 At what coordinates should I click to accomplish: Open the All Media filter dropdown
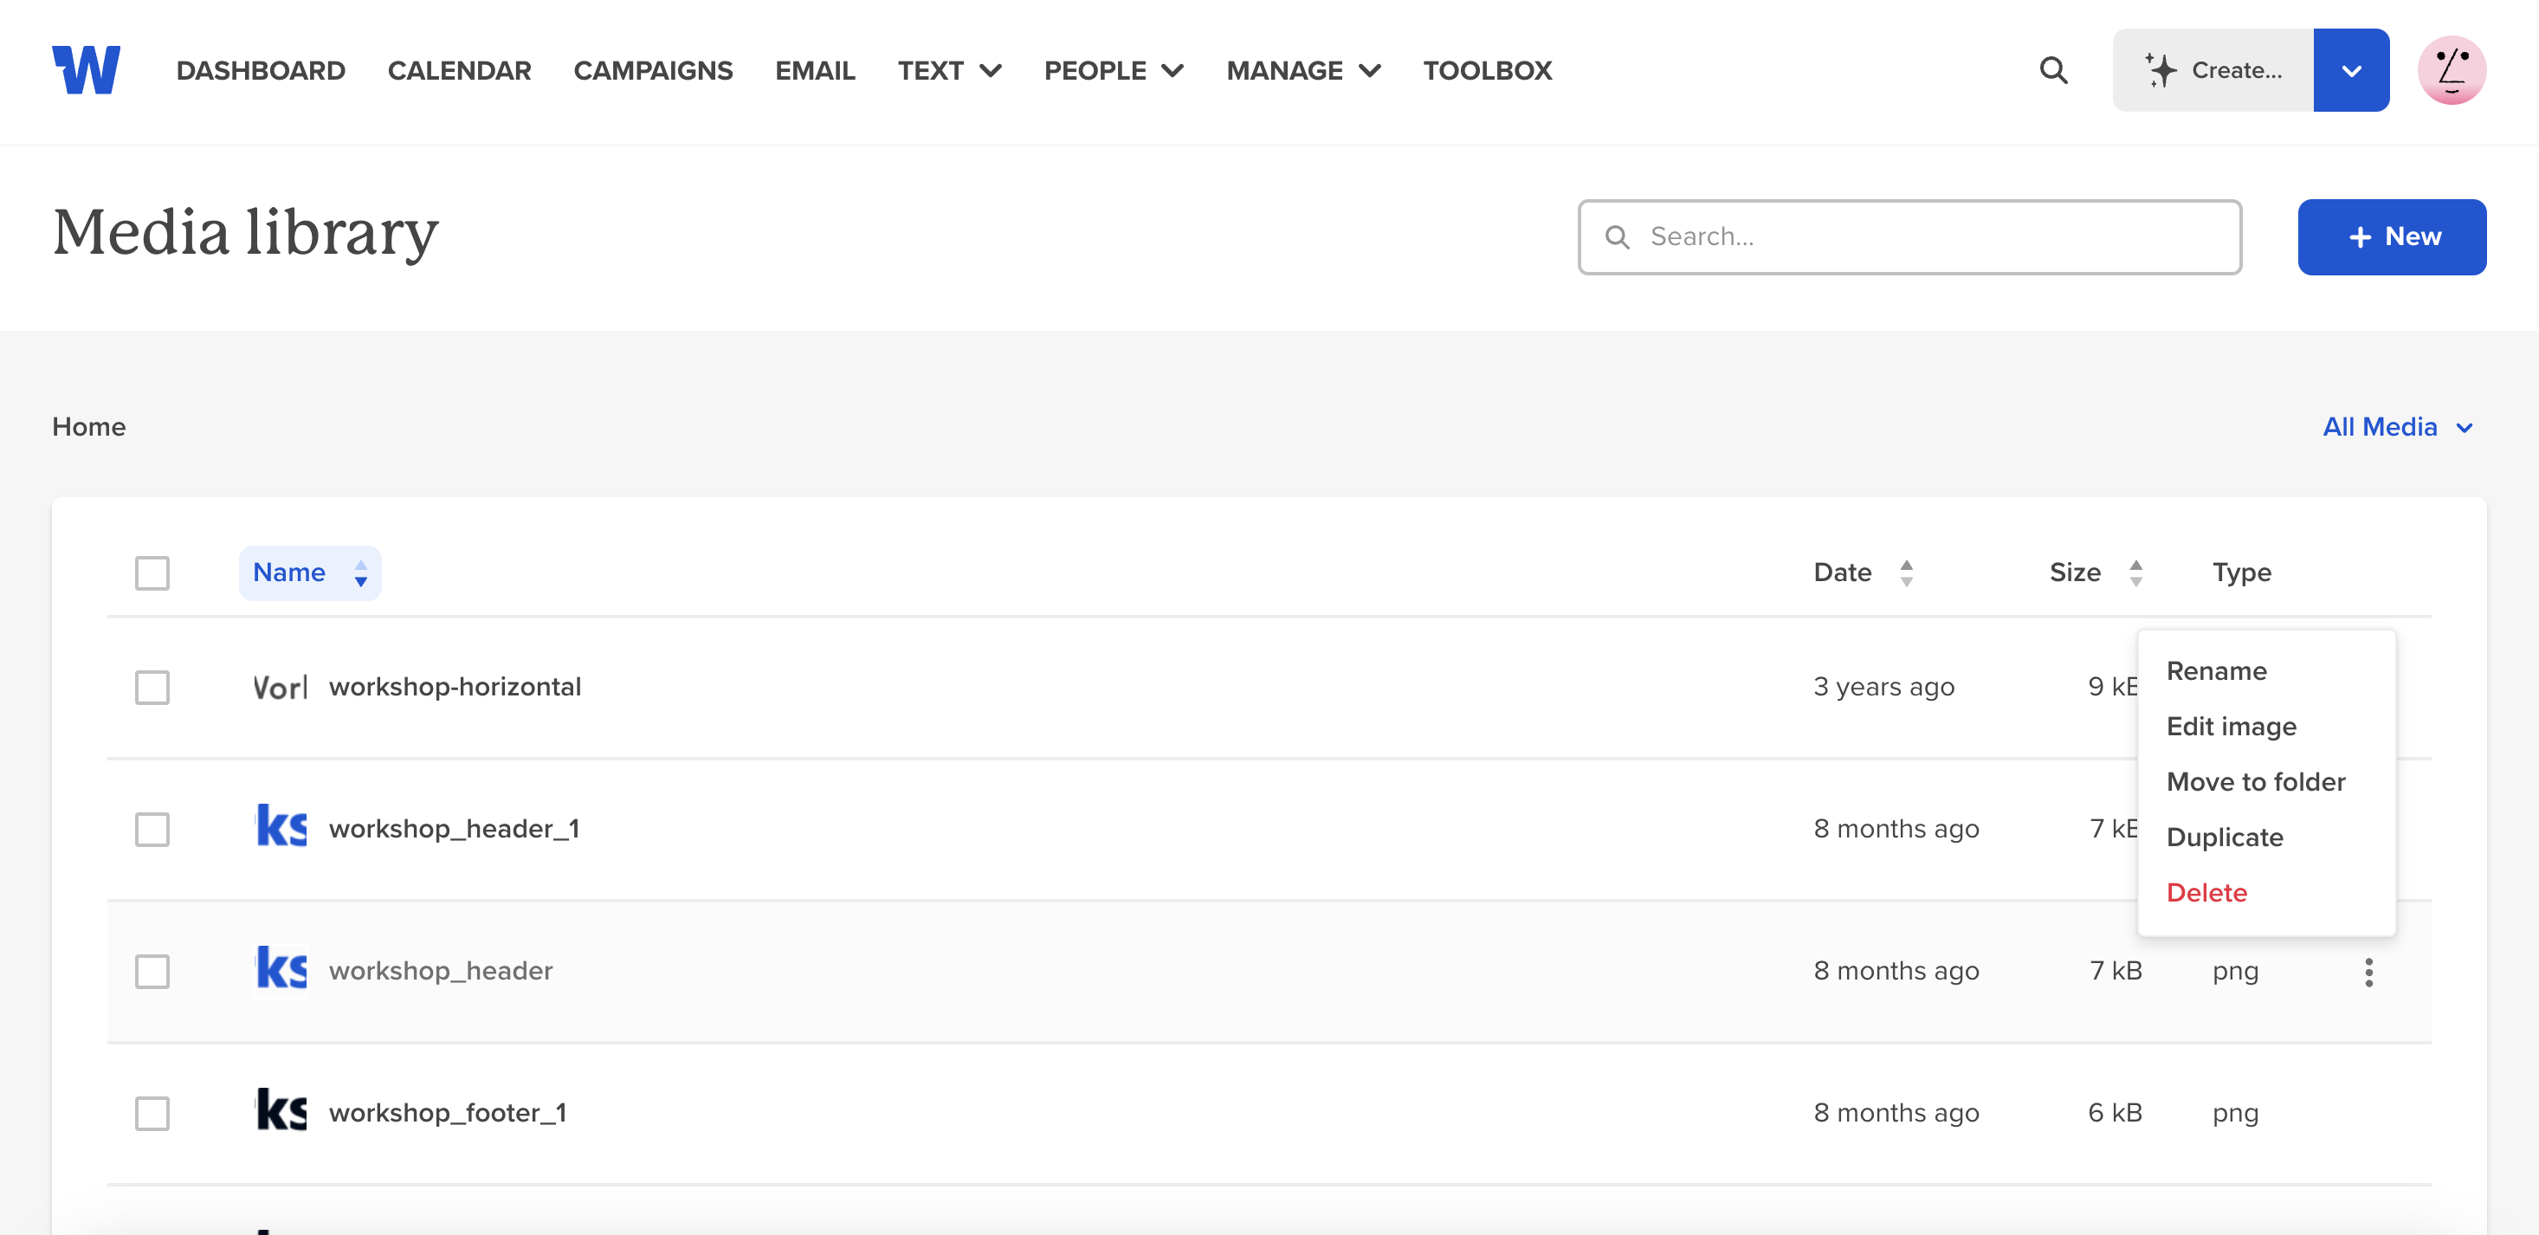pos(2398,427)
